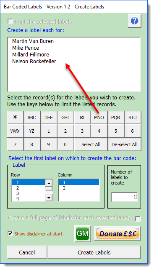Click the number 5 filter key

point(116,131)
